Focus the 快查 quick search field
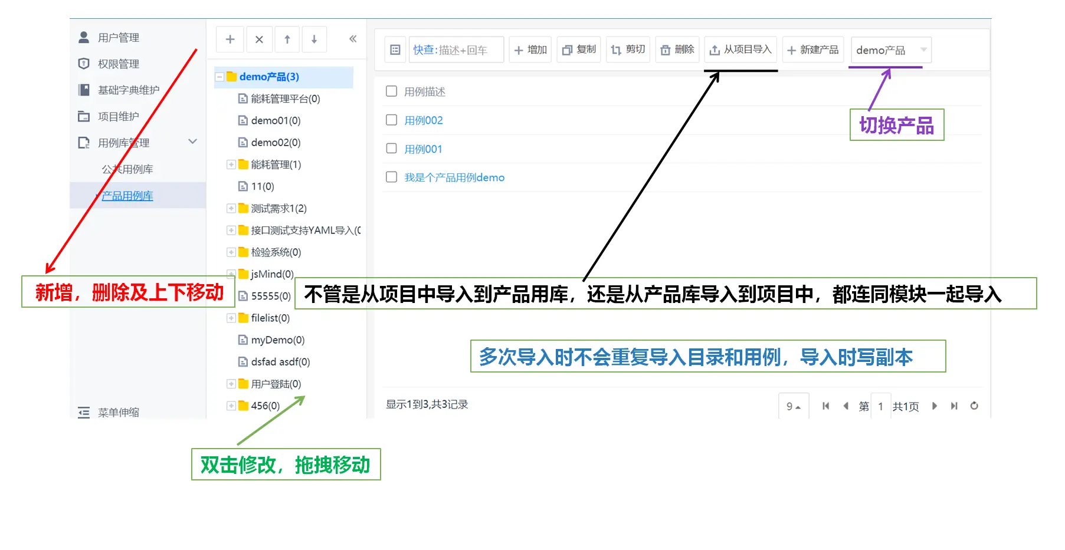The width and height of the screenshot is (1065, 550). 456,50
